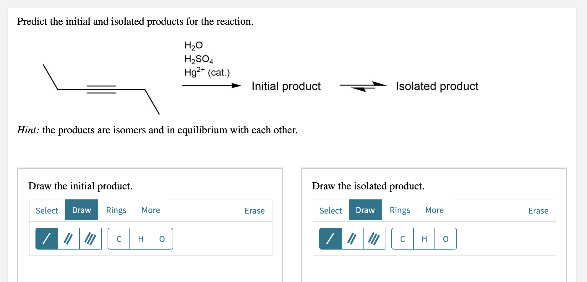Screen dimensions: 587x282
Task: Select triple bond tool in initial product panel
Action: point(90,239)
